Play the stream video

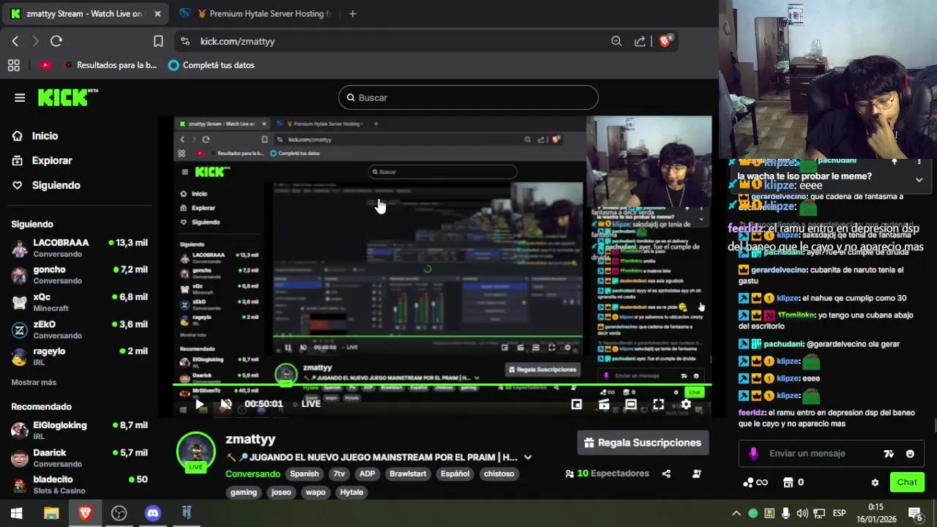coord(199,404)
